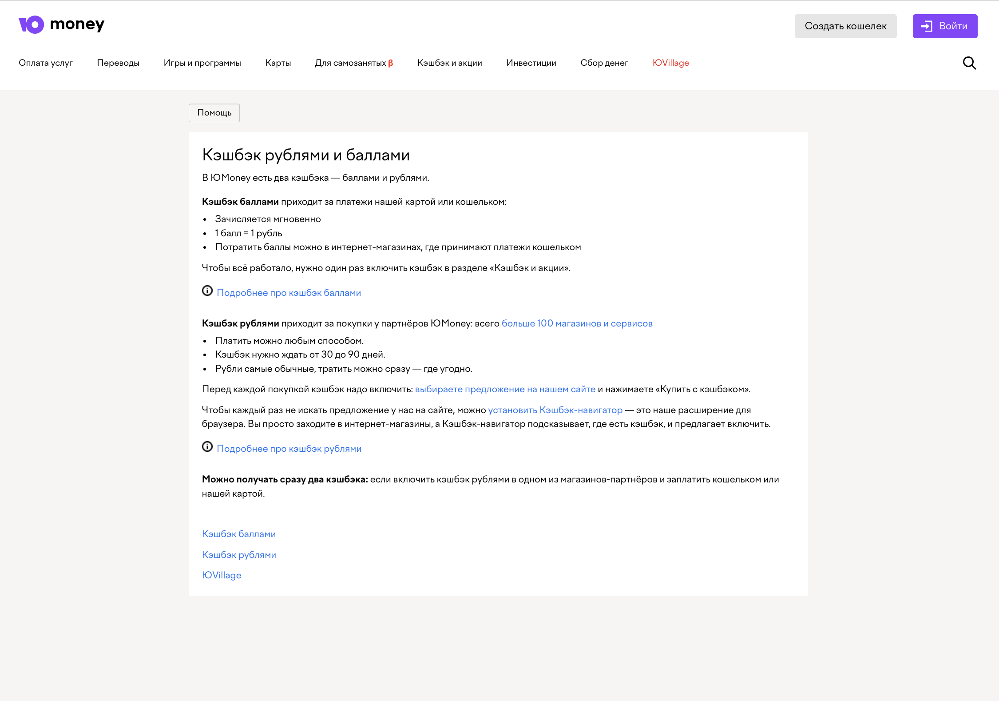Screen dimensions: 999x701
Task: Open больше 100 магазинов и сервисов link
Action: 577,323
